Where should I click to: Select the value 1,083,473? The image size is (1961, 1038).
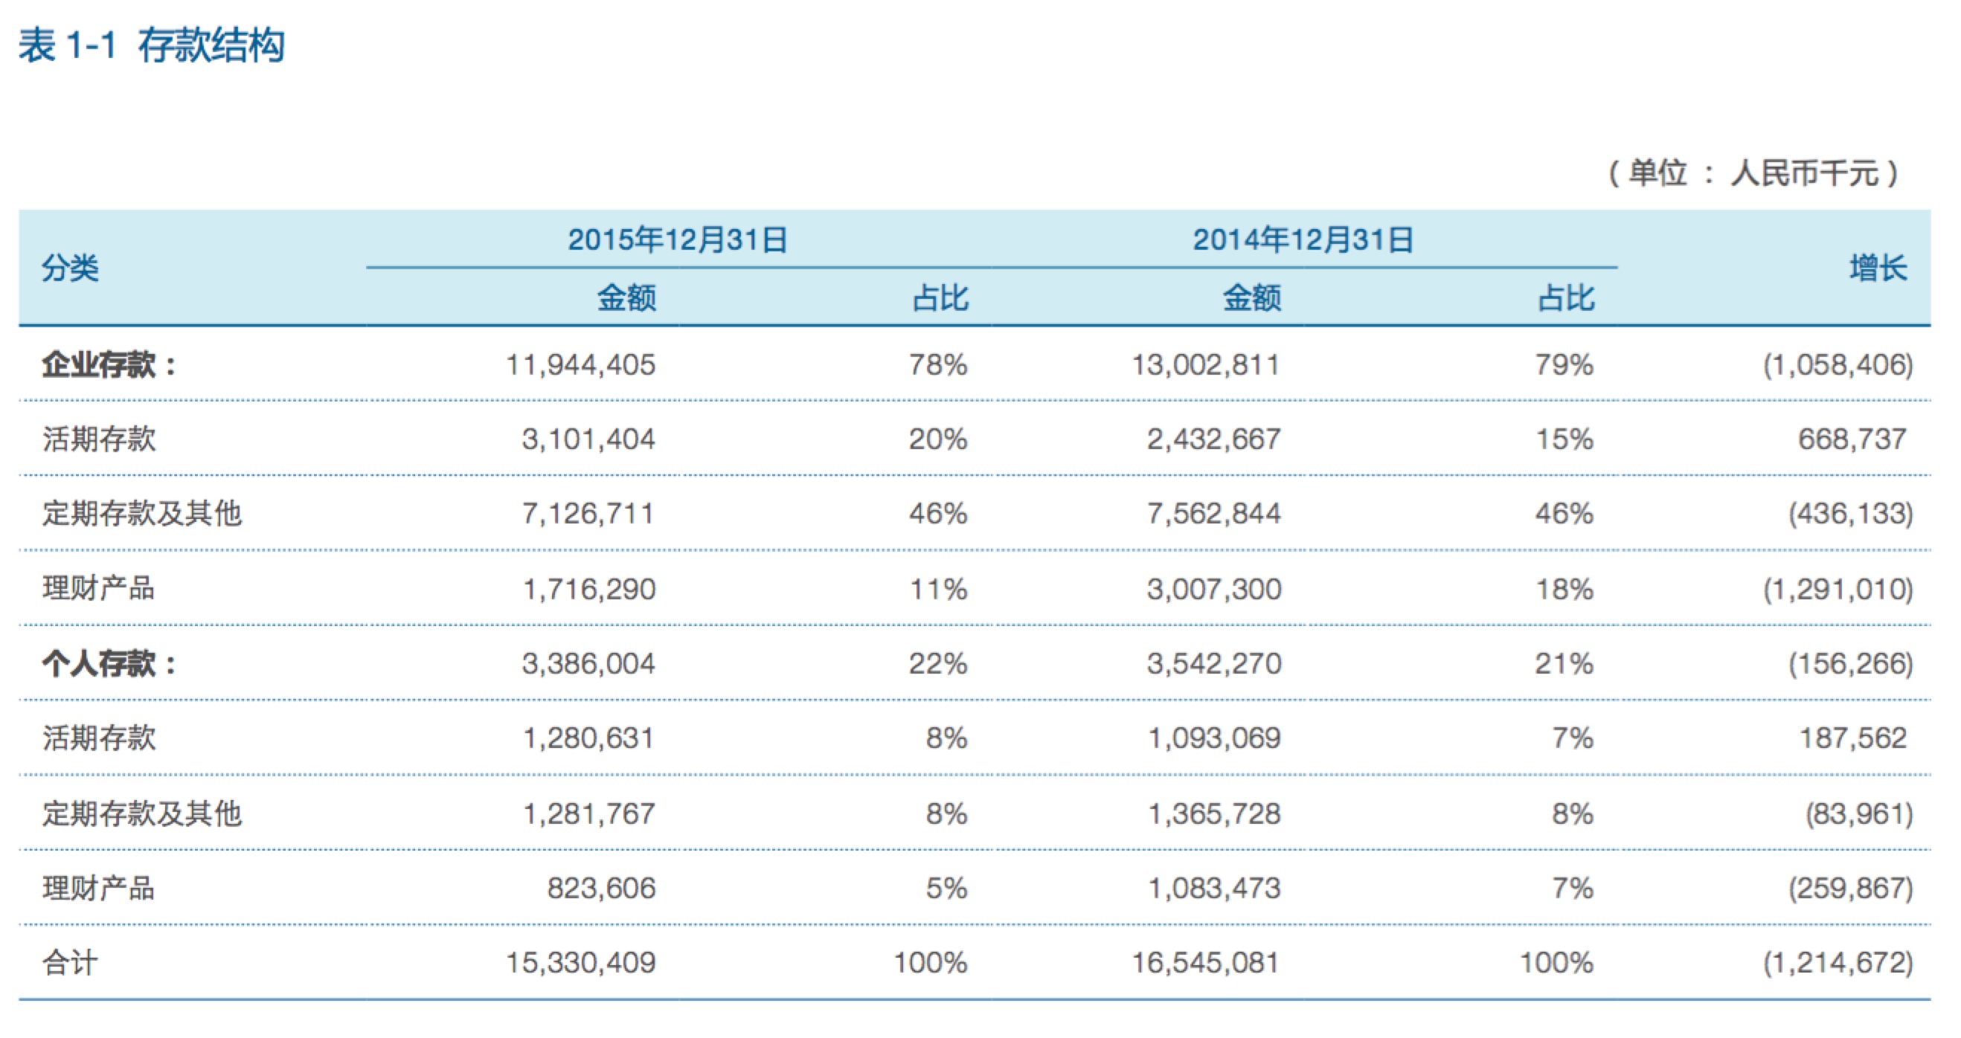tap(1215, 889)
